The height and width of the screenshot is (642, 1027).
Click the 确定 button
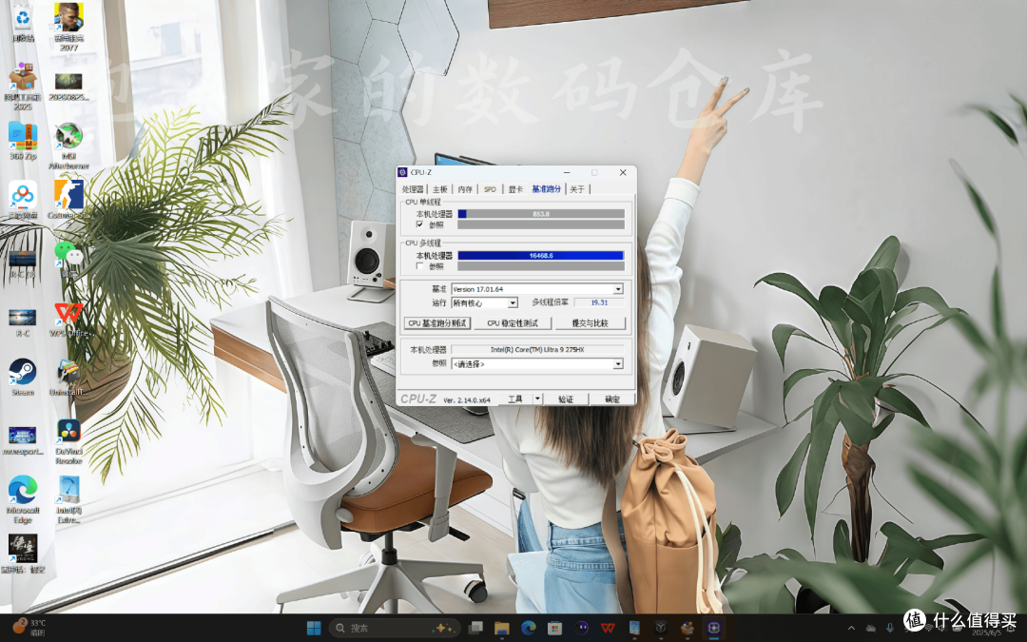[611, 399]
